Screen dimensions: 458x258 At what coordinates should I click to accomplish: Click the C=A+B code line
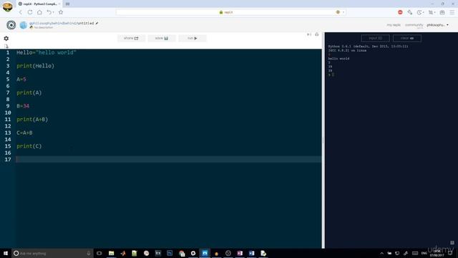point(24,133)
